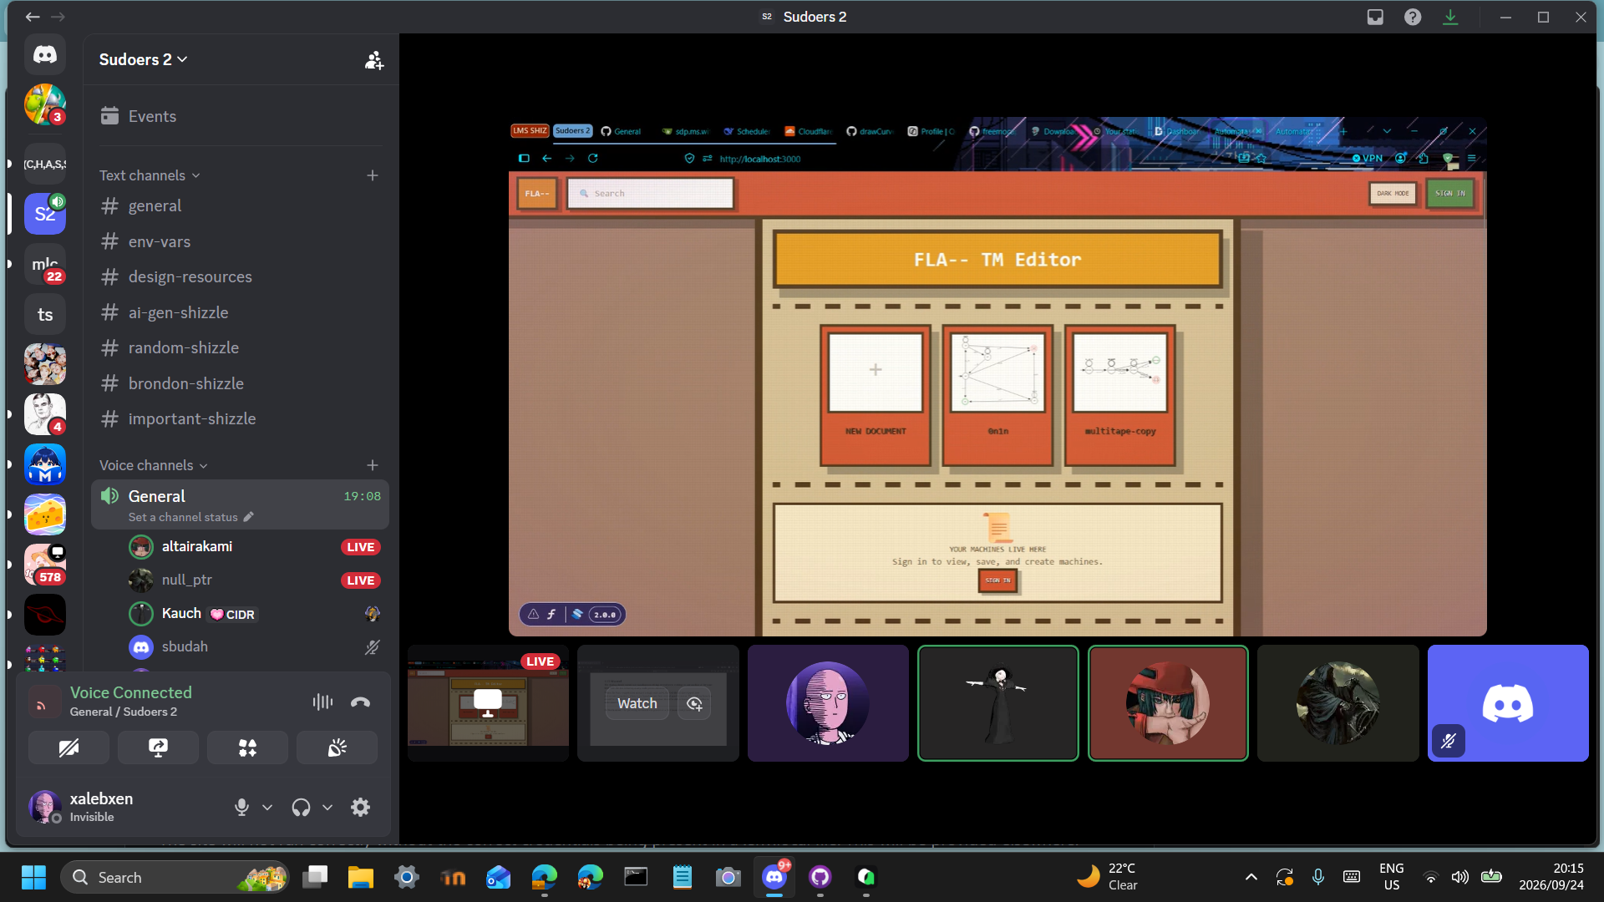Open the Events page
The height and width of the screenshot is (902, 1604).
click(x=240, y=116)
